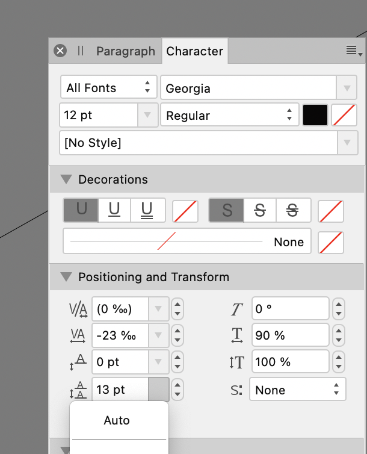
Task: Select the no strikethrough option
Action: coord(227,210)
